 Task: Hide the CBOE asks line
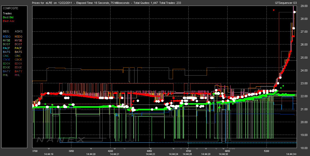pos(18,60)
